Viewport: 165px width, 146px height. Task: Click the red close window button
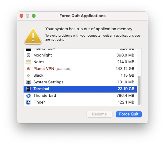click(x=21, y=16)
